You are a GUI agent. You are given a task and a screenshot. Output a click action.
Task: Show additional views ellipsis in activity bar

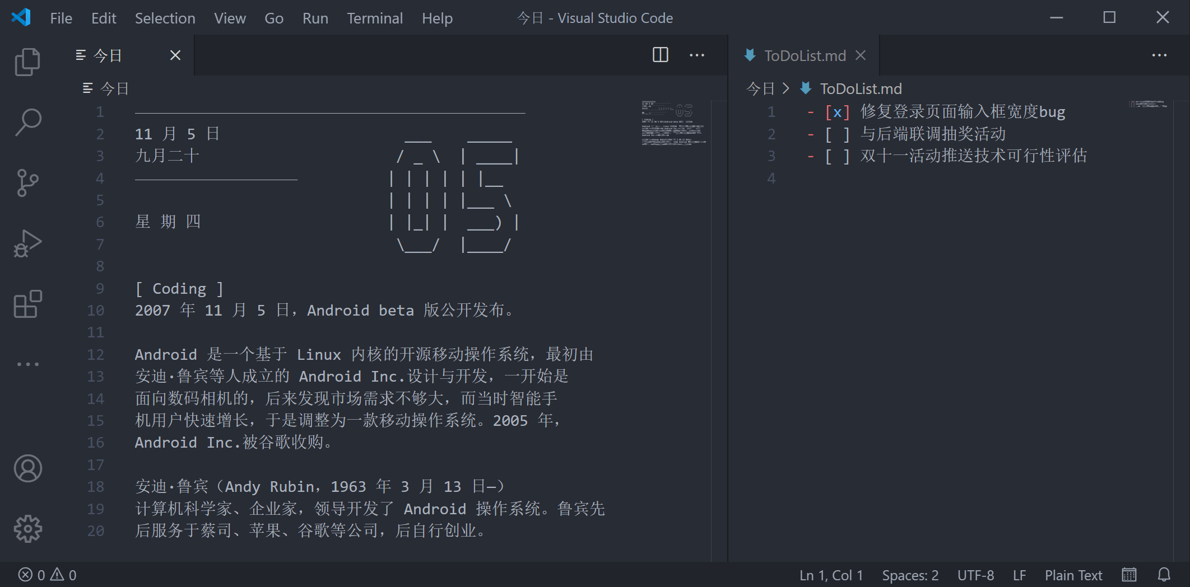tap(27, 364)
